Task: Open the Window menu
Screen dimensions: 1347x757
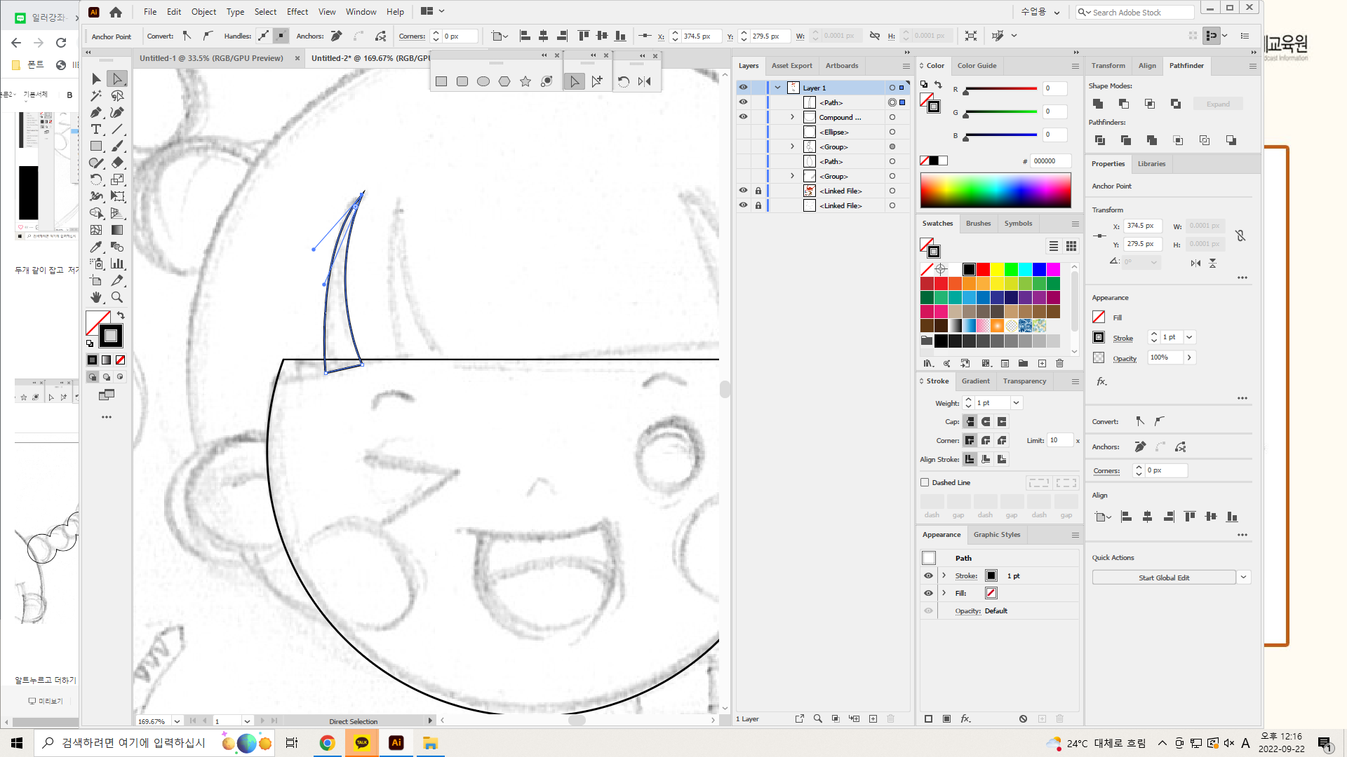Action: pyautogui.click(x=361, y=12)
